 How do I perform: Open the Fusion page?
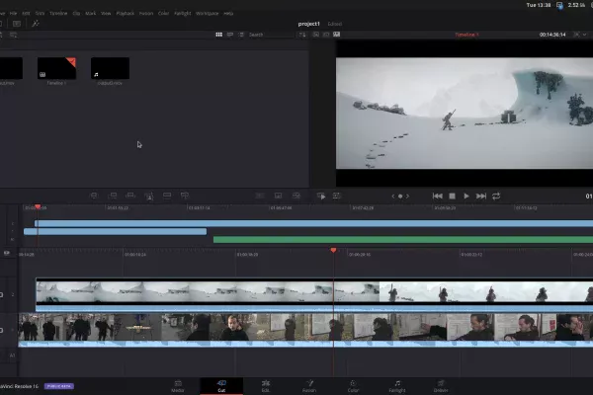[309, 384]
